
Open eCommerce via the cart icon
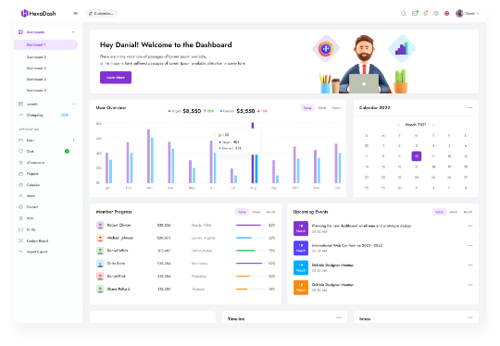click(20, 163)
